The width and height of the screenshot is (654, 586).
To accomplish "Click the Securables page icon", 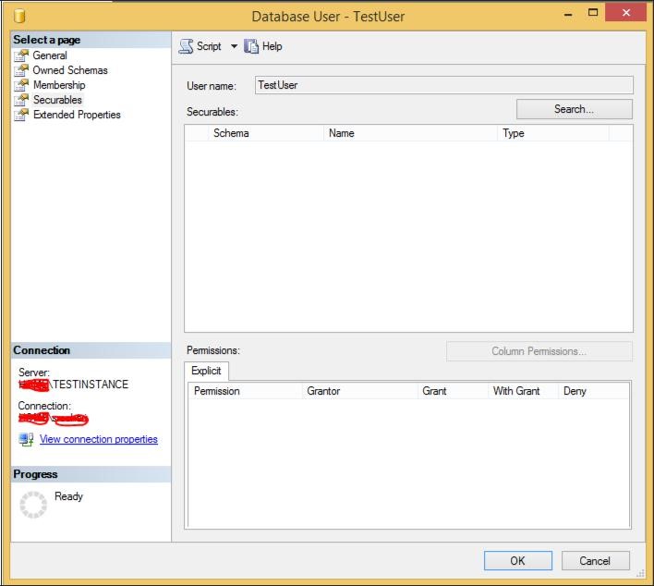I will point(21,100).
